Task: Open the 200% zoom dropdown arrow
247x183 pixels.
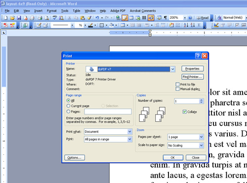Action: coord(185,18)
